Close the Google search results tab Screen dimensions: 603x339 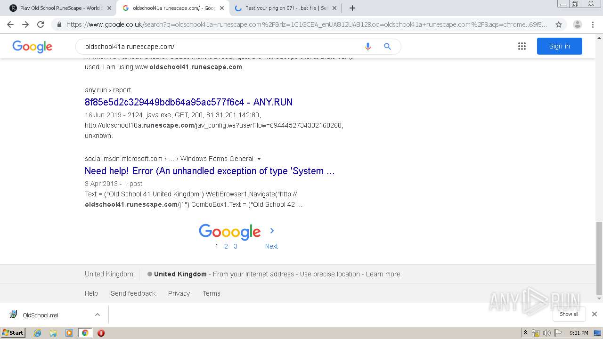[x=221, y=8]
